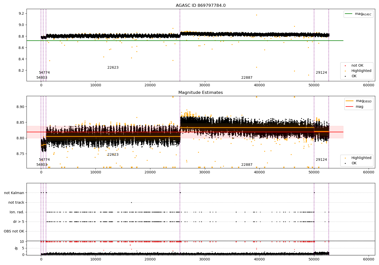Viewport: 379px width, 265px height.
Task: Click the 8.2 tick on top plot
Action: pos(21,70)
